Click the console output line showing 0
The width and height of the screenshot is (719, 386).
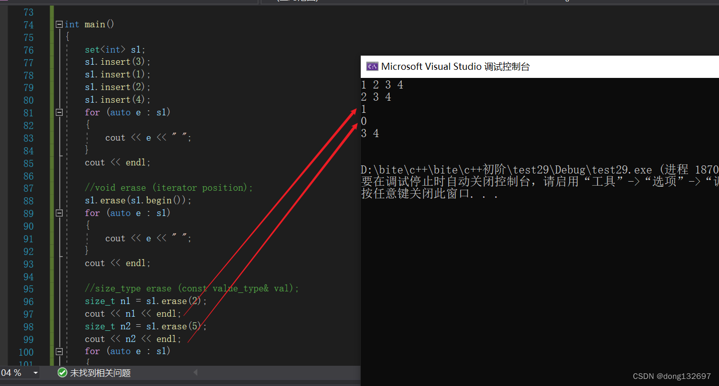point(364,121)
